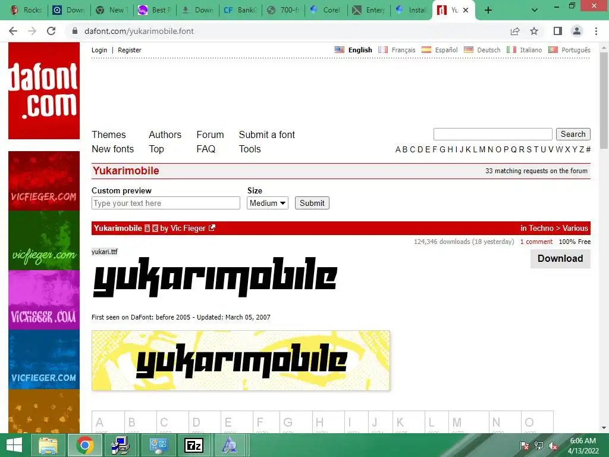Open the Themes menu
609x457 pixels.
(x=109, y=134)
